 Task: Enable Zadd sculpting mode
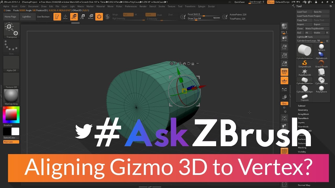pos(150,15)
